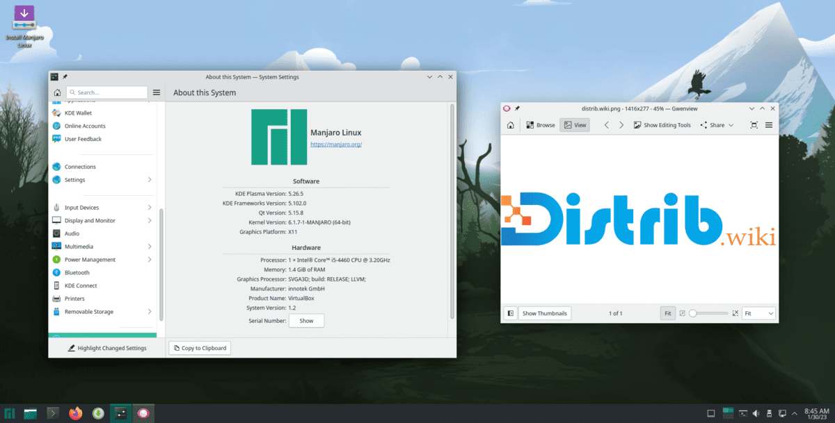Click About this System page scrollbar
The width and height of the screenshot is (835, 423).
(x=452, y=212)
